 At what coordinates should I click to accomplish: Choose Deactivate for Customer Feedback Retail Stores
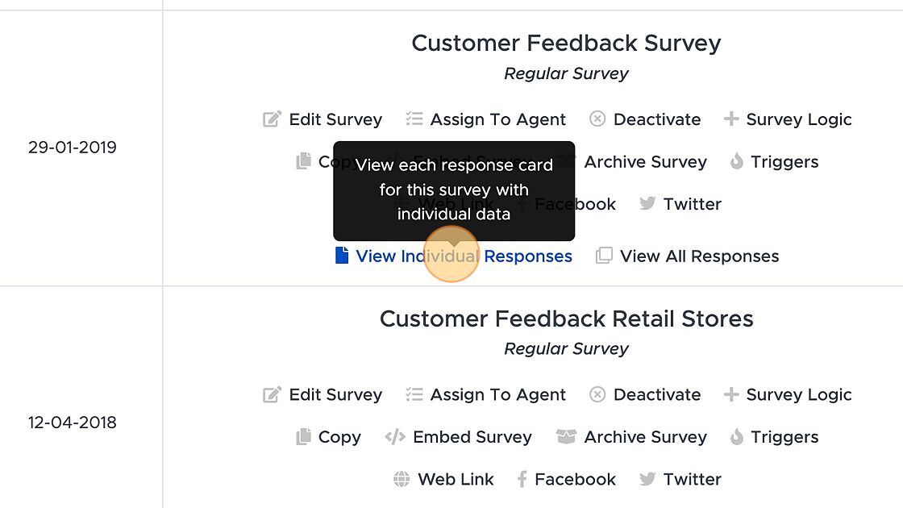(656, 394)
